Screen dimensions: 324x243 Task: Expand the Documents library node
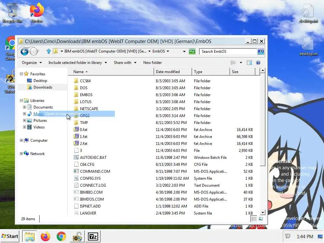[24, 107]
